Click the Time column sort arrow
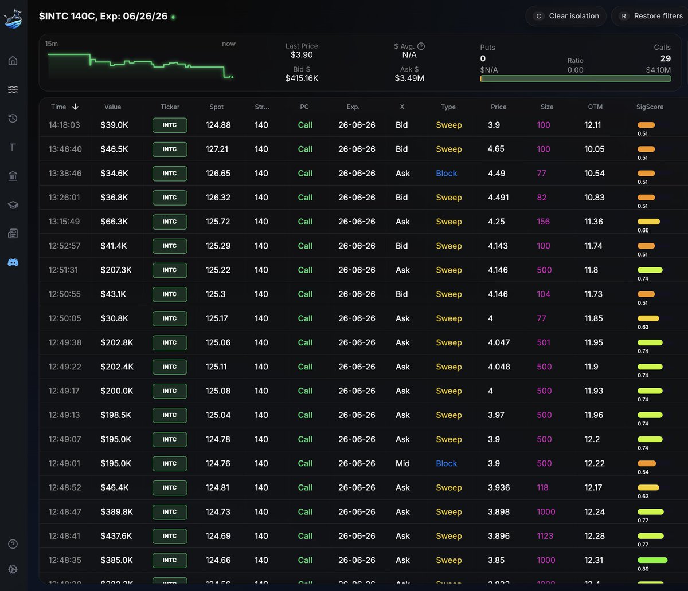 tap(75, 107)
